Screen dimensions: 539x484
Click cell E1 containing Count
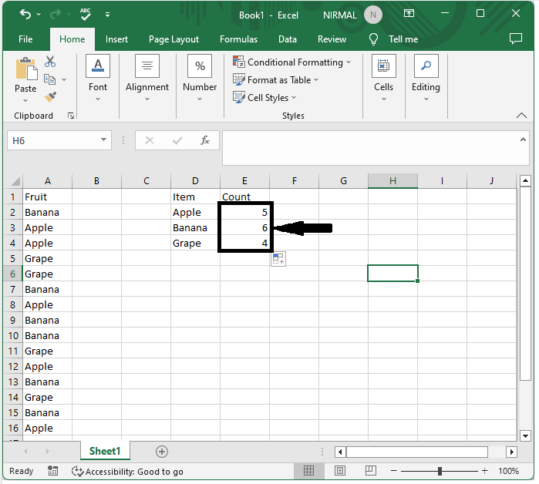point(244,197)
